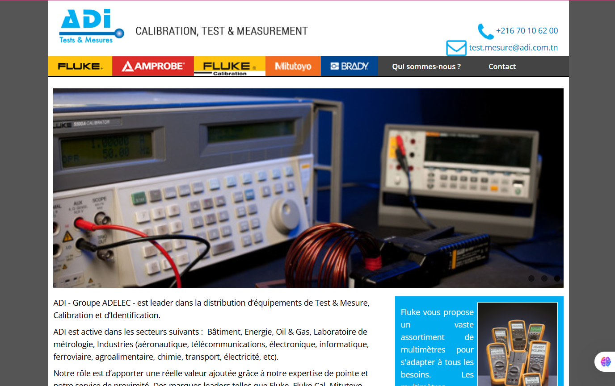Select the first slideshow indicator dot
The height and width of the screenshot is (386, 615).
531,278
